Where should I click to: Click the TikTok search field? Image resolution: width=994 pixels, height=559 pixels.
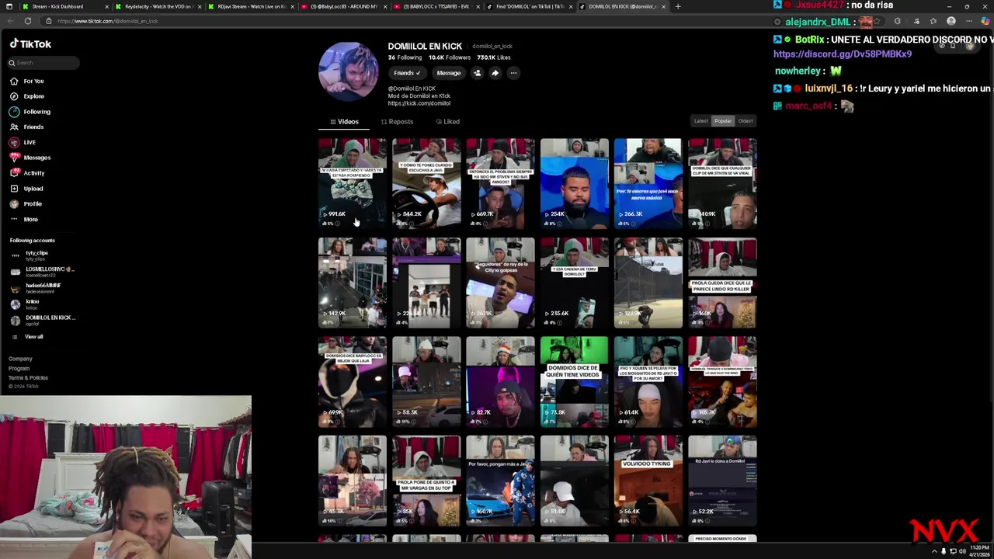coord(43,63)
